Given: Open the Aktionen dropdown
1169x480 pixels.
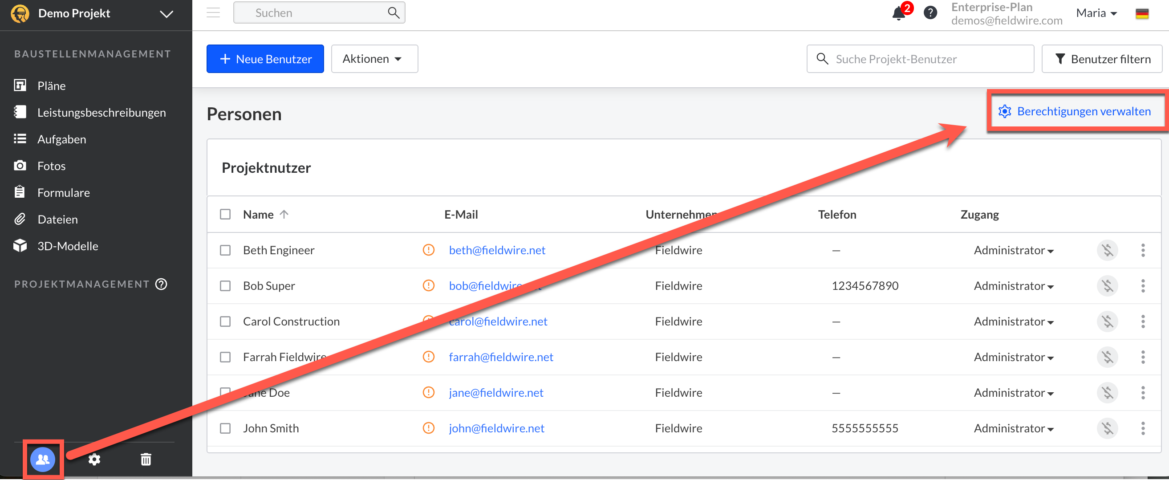Looking at the screenshot, I should tap(374, 59).
